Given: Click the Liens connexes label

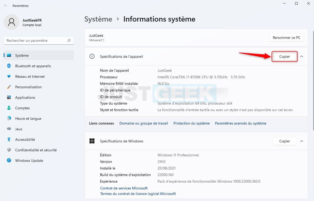Looking at the screenshot, I should tap(101, 123).
